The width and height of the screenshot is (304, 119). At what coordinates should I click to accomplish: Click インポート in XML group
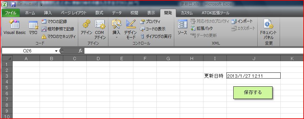click(x=242, y=21)
